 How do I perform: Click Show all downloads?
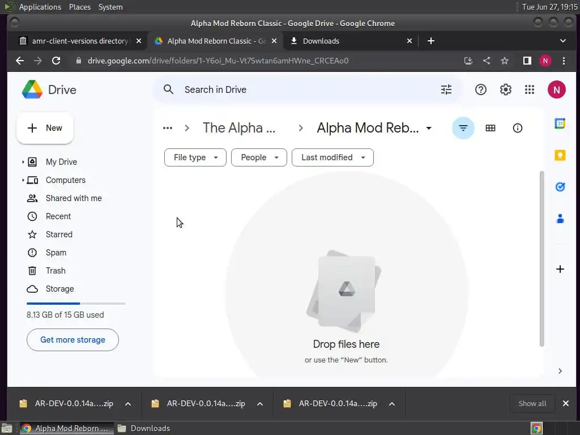532,403
